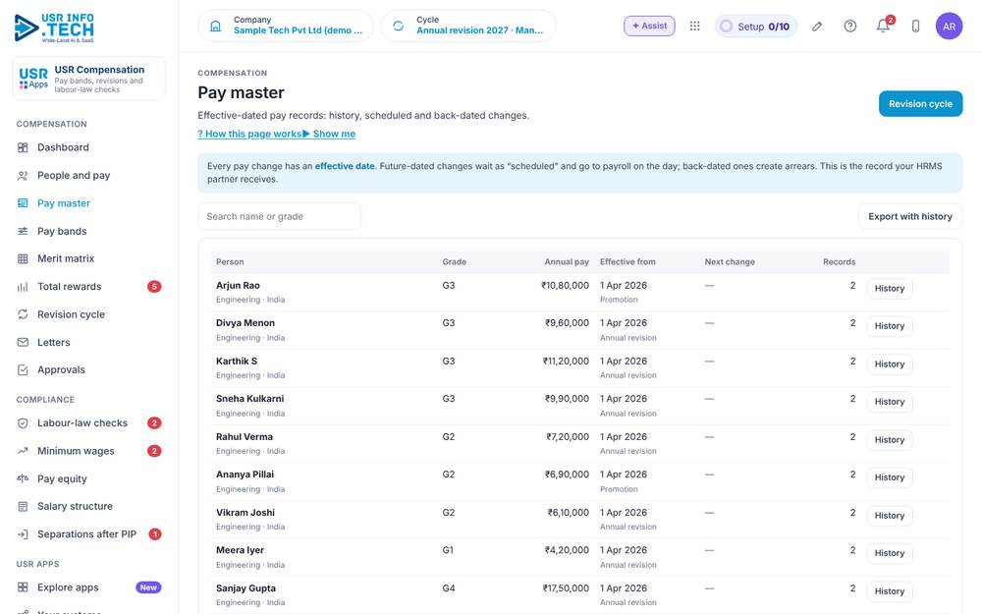
Task: Open the Cycle selector Annual revision 2027
Action: tap(467, 27)
